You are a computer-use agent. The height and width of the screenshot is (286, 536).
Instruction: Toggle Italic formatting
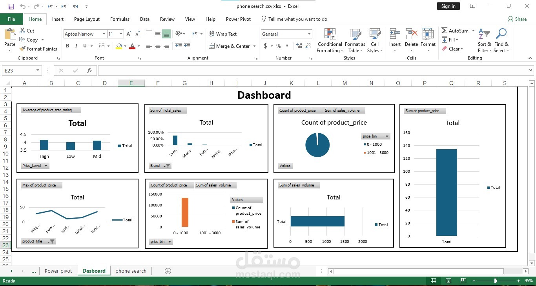pos(76,46)
